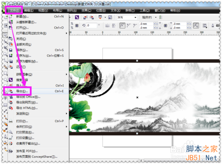Image resolution: width=222 pixels, height=164 pixels.
Task: Select the Fill bucket tool
Action: [x=5, y=143]
